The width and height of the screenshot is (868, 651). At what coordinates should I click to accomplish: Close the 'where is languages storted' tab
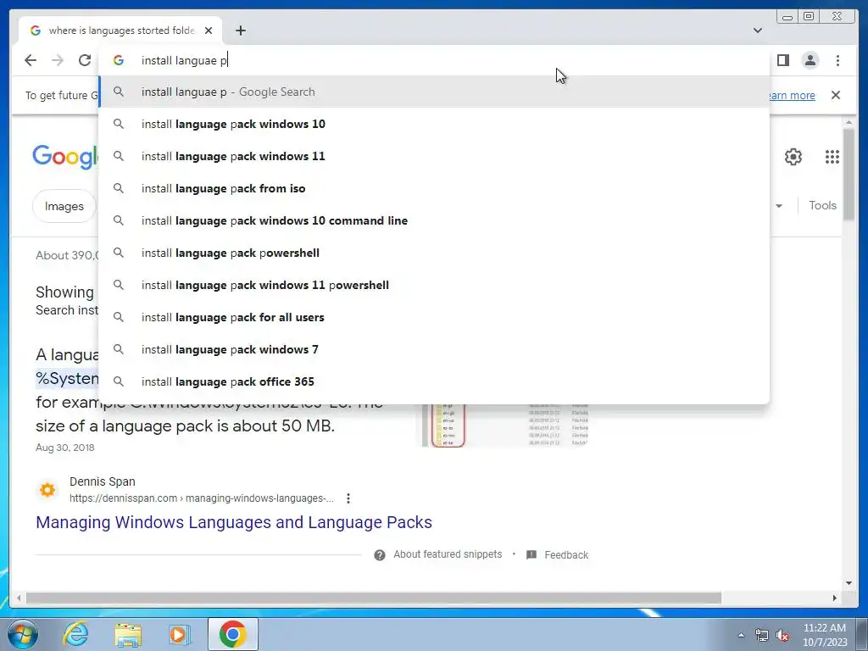click(209, 31)
